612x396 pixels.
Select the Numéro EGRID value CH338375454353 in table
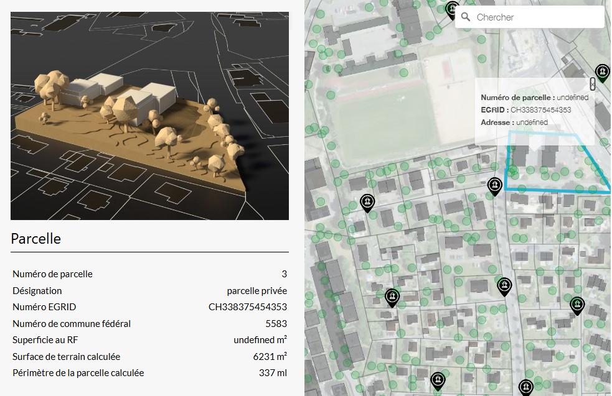pos(247,307)
